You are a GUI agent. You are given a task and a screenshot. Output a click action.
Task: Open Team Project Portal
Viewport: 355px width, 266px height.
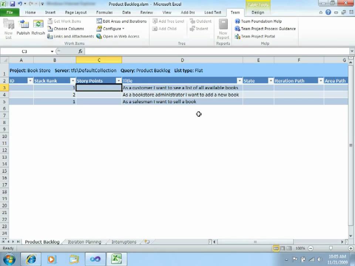tap(255, 37)
